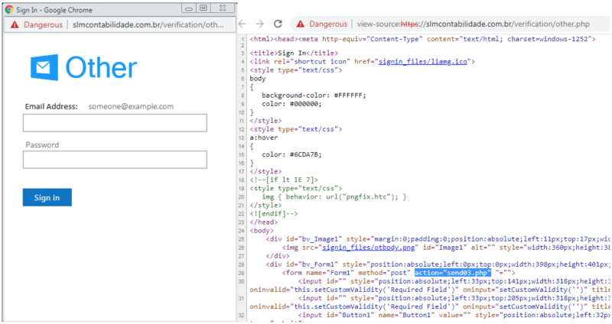The image size is (612, 324).
Task: Click the "color: #6CDA7B;" source line
Action: (x=291, y=154)
